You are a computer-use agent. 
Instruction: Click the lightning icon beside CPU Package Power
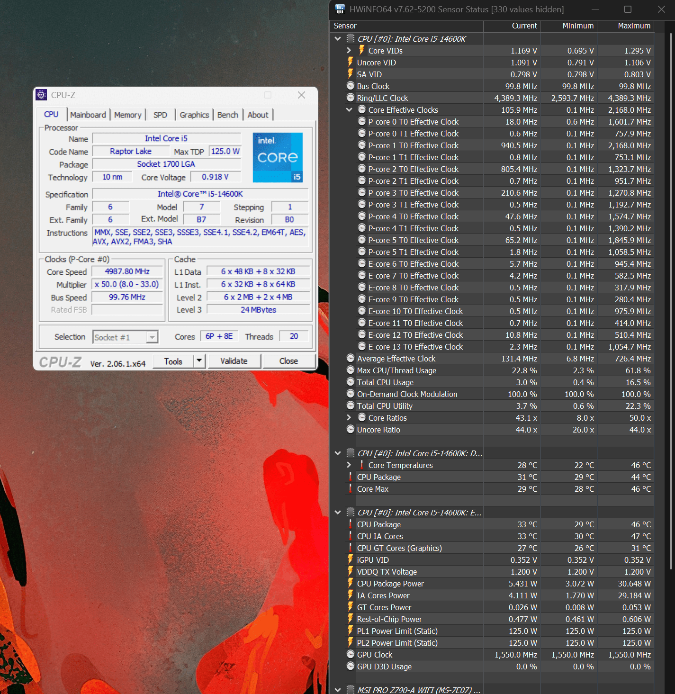coord(350,583)
